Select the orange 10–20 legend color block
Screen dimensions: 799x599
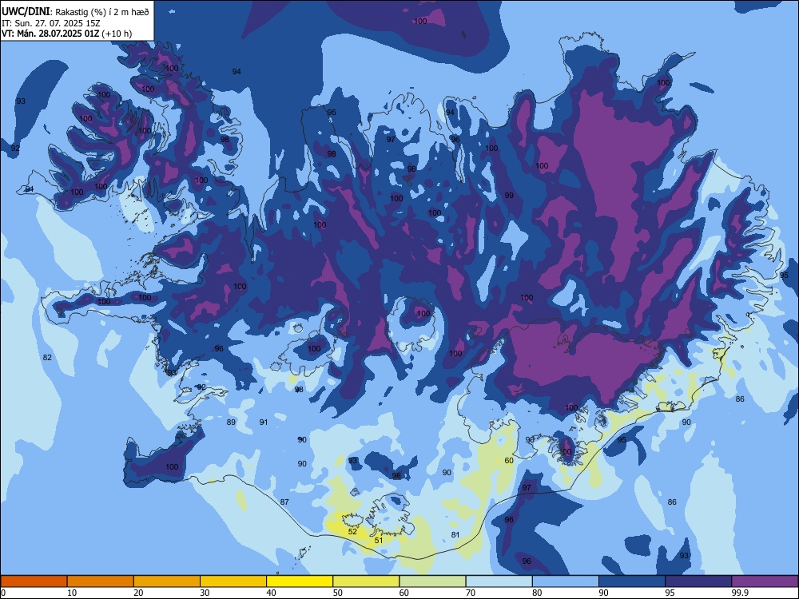pyautogui.click(x=101, y=581)
